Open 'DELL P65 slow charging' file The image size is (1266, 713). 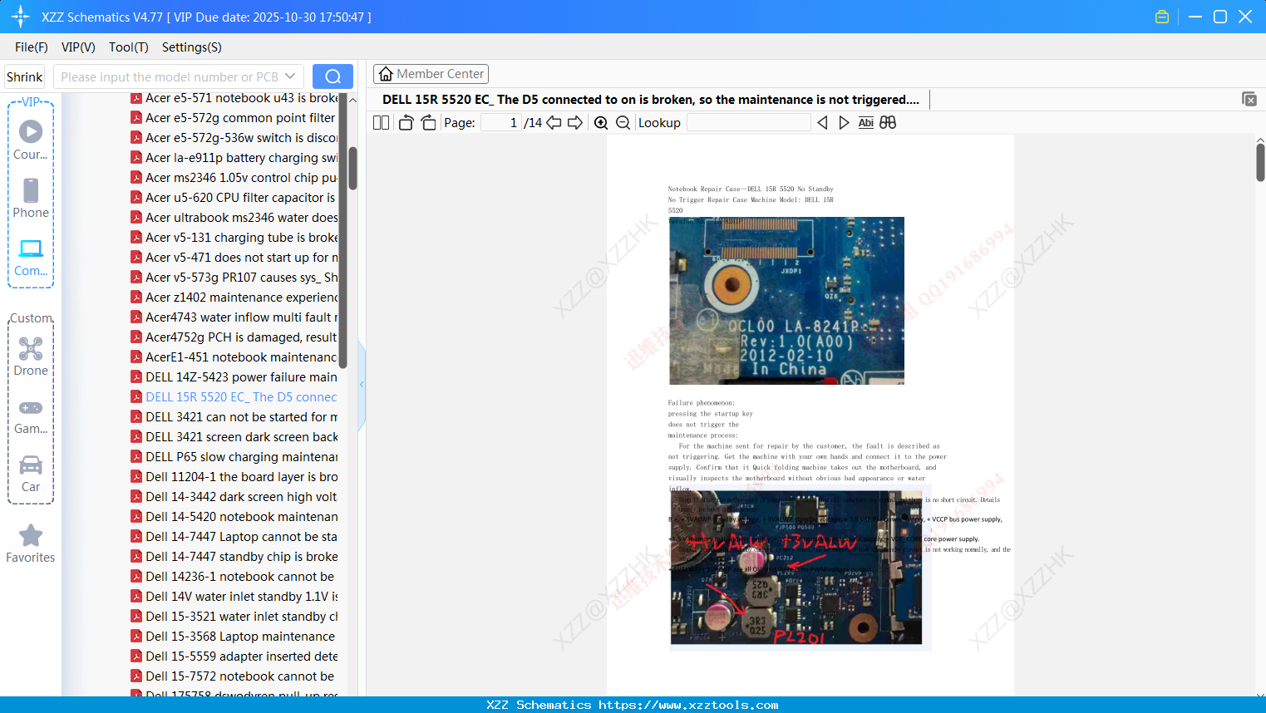pos(234,457)
